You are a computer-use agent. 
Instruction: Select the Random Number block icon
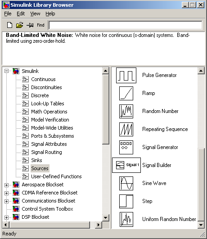click(x=126, y=111)
